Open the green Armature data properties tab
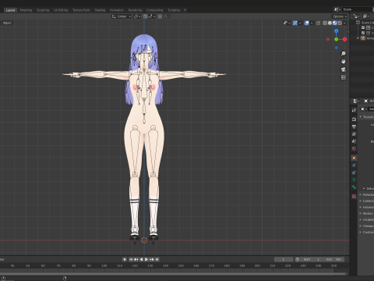 (x=354, y=180)
